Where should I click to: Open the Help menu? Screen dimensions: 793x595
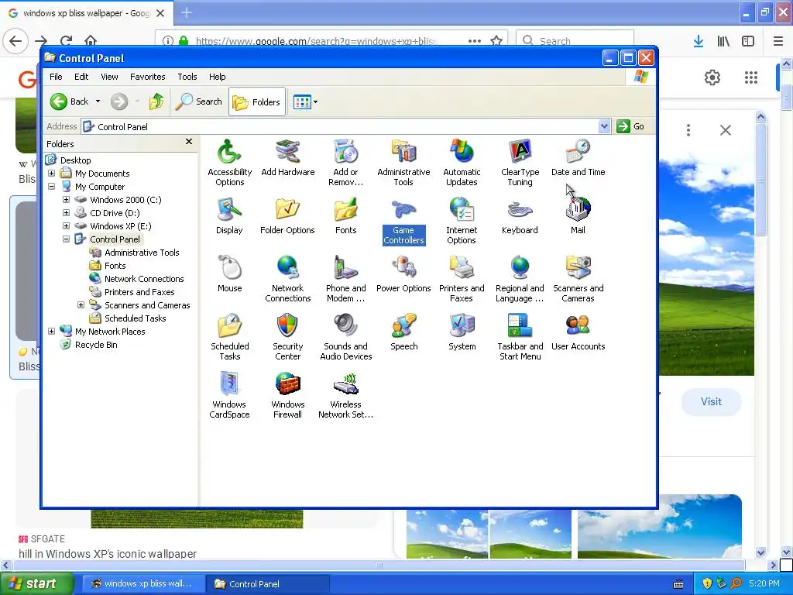(218, 77)
